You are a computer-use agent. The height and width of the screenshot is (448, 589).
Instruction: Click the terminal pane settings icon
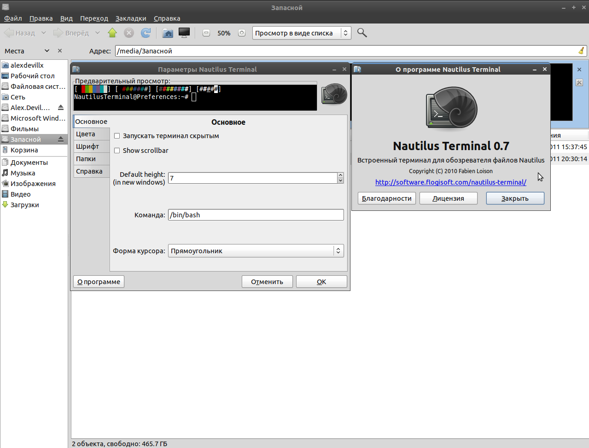click(579, 82)
